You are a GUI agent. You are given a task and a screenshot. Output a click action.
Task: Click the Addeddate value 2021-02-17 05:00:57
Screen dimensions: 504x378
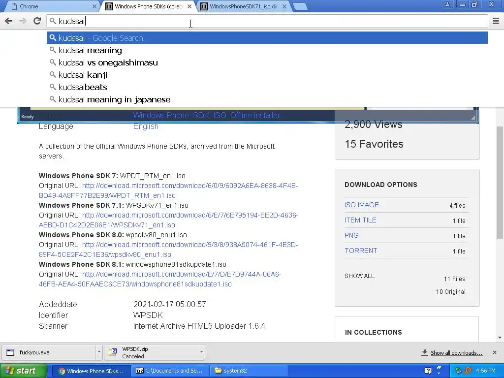coord(170,304)
